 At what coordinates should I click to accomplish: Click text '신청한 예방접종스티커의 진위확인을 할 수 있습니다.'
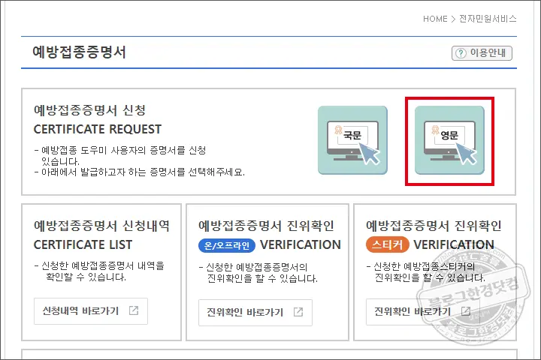tap(426, 271)
